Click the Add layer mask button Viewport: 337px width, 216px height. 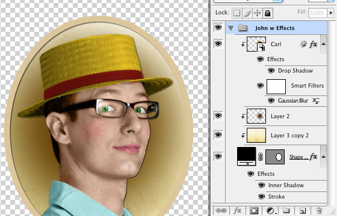point(253,211)
